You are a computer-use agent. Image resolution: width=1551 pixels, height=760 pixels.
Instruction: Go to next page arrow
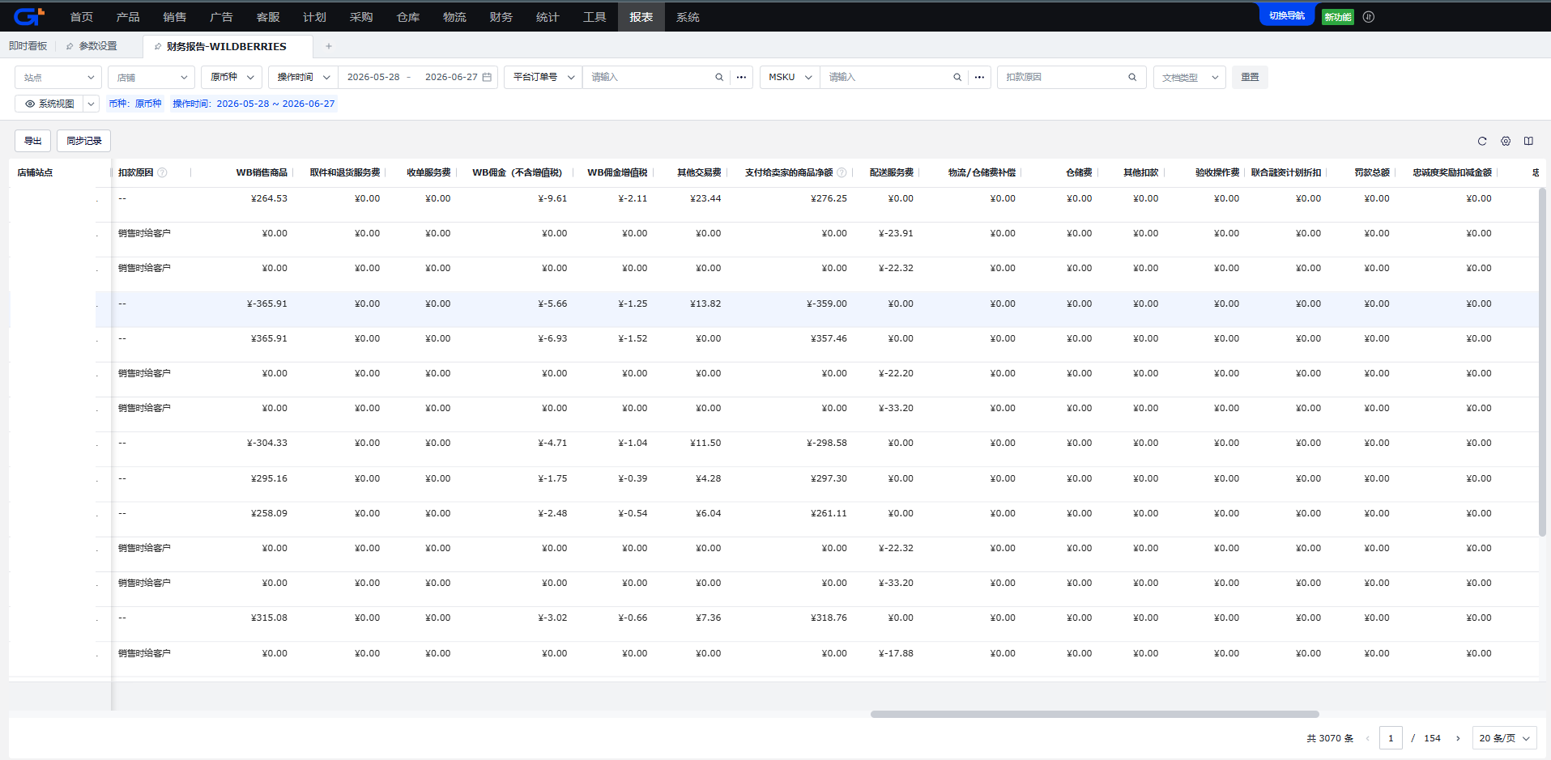pos(1458,738)
